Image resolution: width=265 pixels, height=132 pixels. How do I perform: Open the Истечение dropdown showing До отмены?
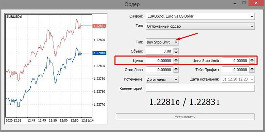(x=162, y=79)
